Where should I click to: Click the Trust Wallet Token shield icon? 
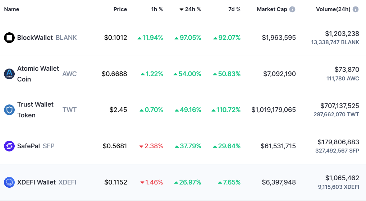[9, 110]
